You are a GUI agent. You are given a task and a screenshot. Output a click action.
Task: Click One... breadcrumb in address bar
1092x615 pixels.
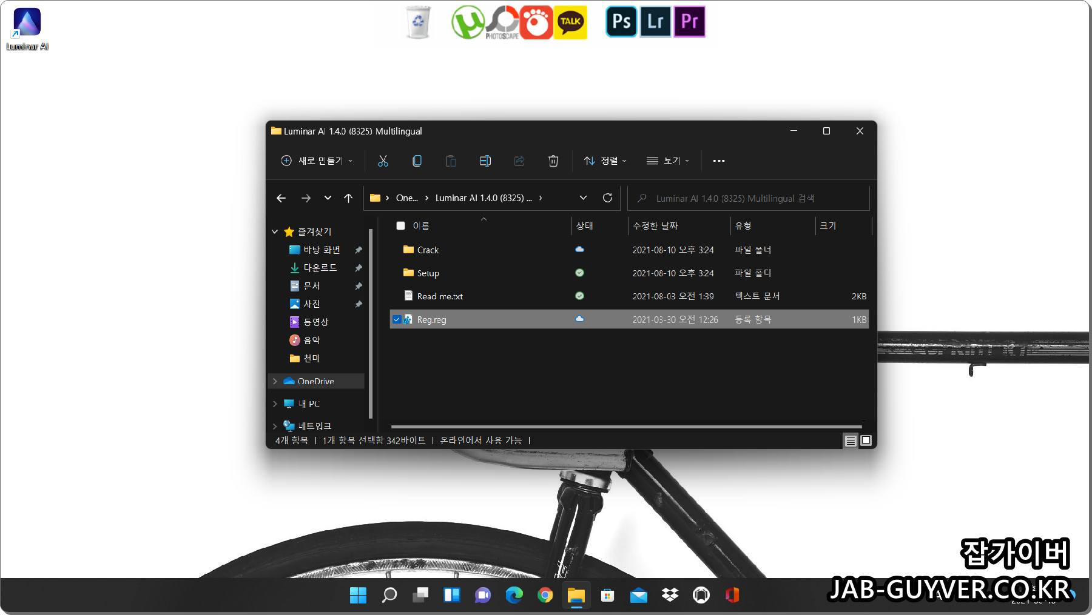[x=407, y=198]
